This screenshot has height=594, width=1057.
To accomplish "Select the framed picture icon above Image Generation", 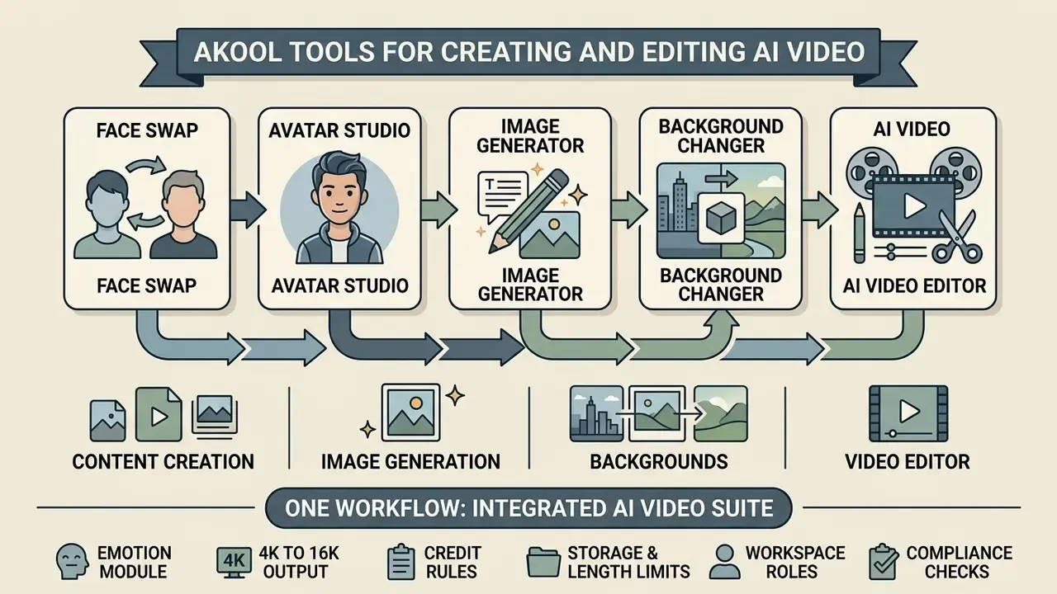I will [x=413, y=412].
